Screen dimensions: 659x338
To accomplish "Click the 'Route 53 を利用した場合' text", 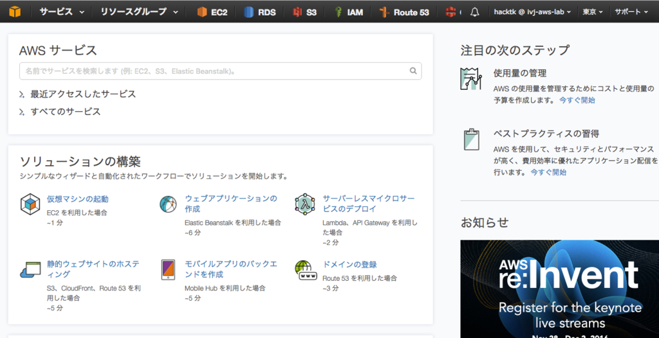I will tap(360, 278).
